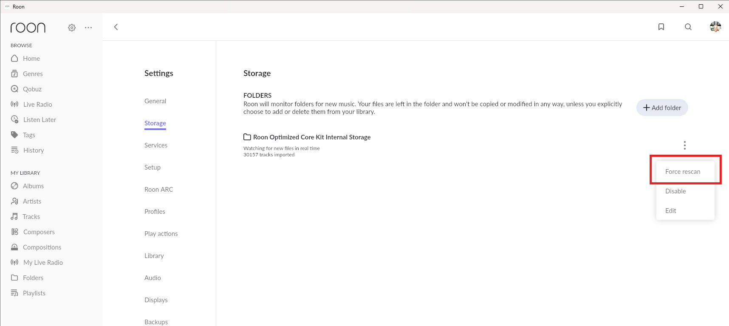
Task: Open the Artists icon
Action: [x=14, y=201]
